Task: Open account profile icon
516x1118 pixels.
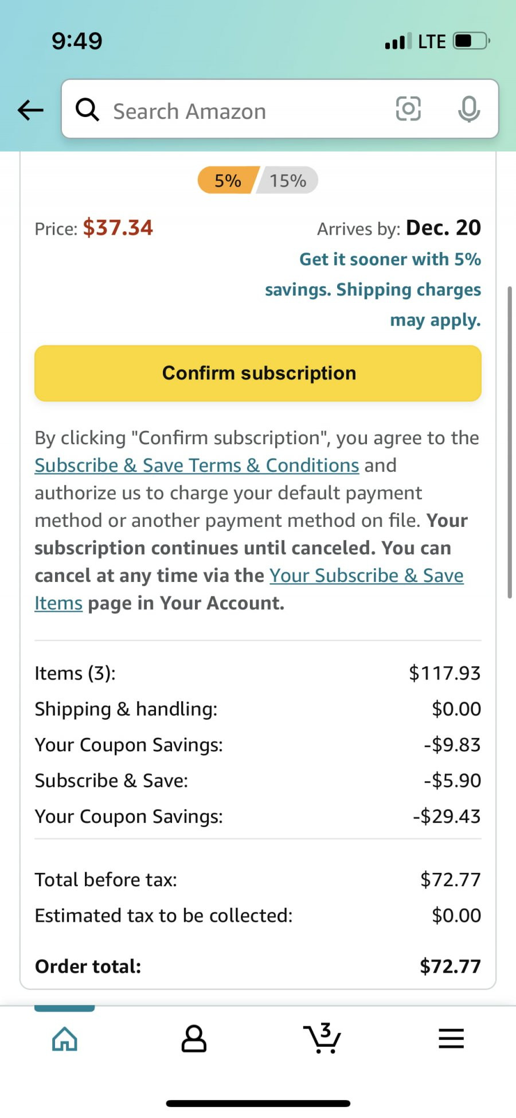Action: click(x=194, y=1038)
